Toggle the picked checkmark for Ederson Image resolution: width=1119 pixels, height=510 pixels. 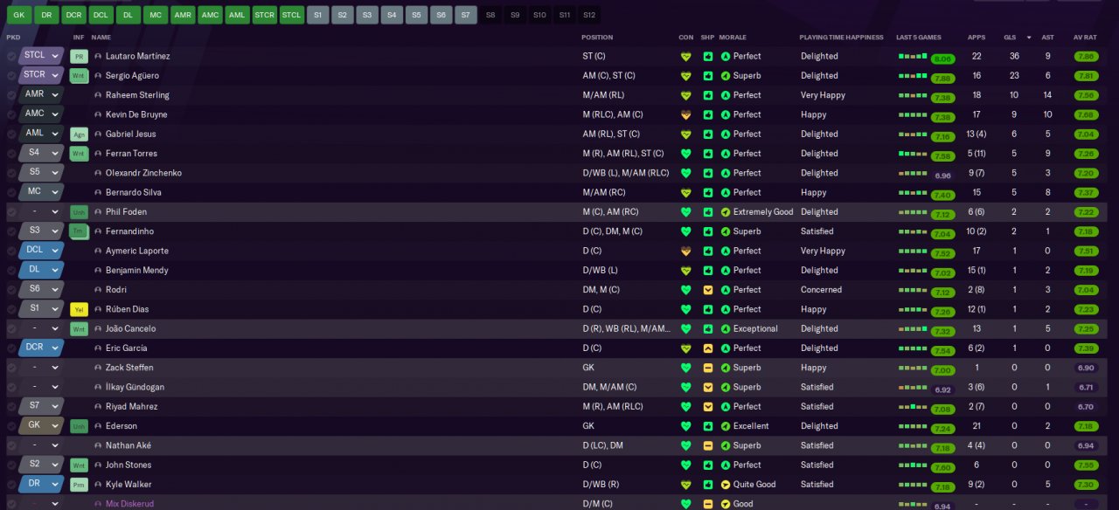(11, 426)
